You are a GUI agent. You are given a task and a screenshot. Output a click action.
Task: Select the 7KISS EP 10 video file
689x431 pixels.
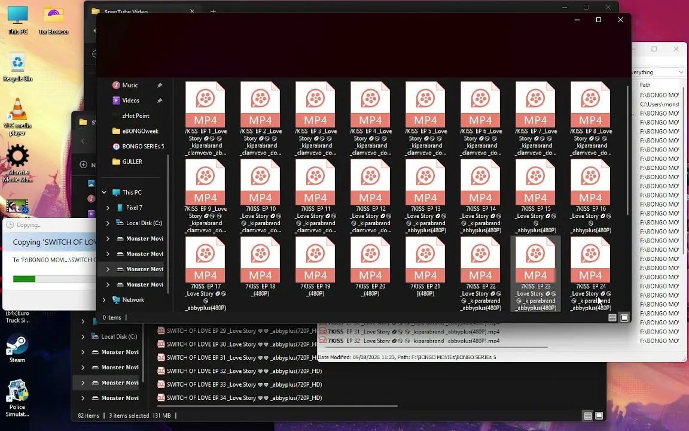tap(261, 196)
